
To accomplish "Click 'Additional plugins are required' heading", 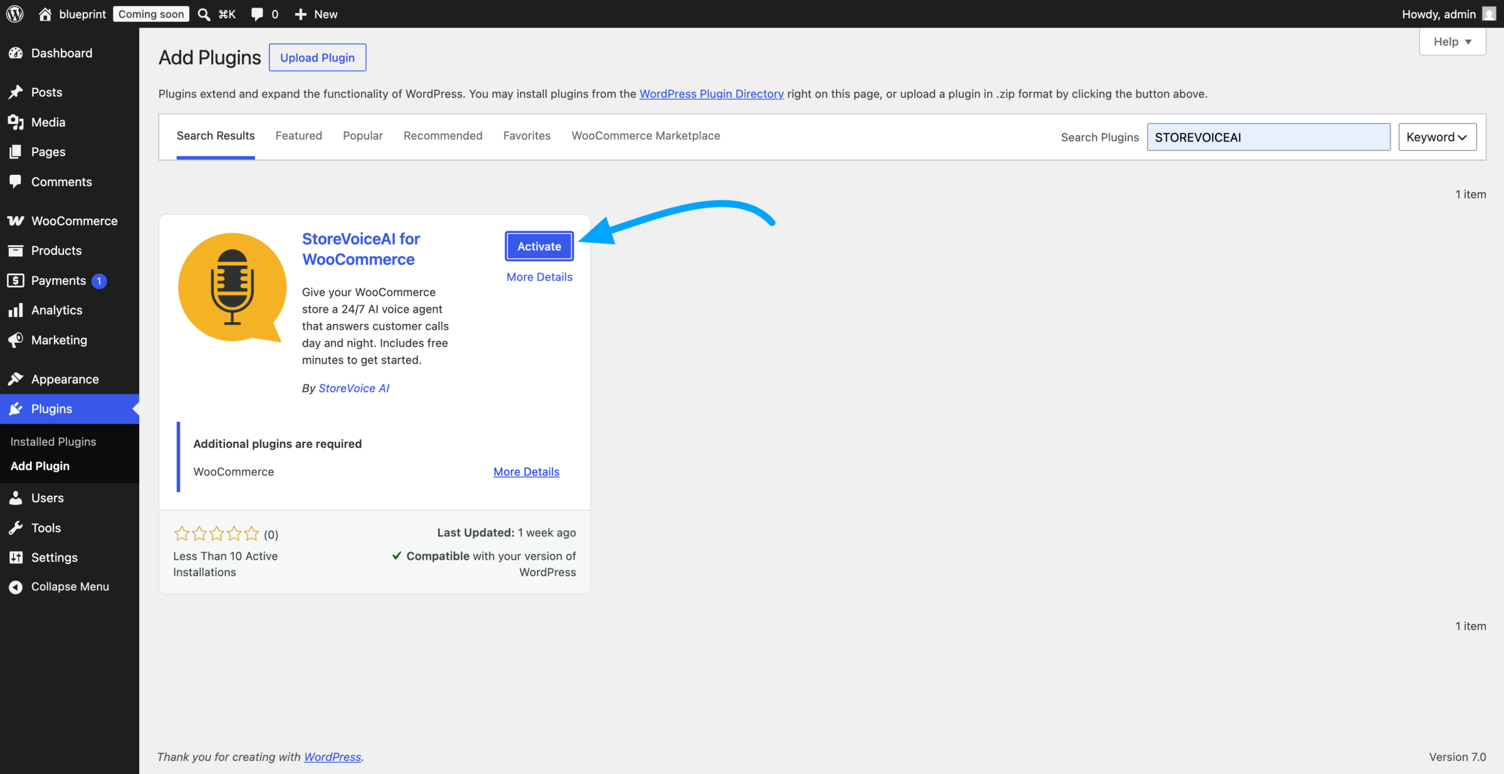I will click(x=277, y=444).
